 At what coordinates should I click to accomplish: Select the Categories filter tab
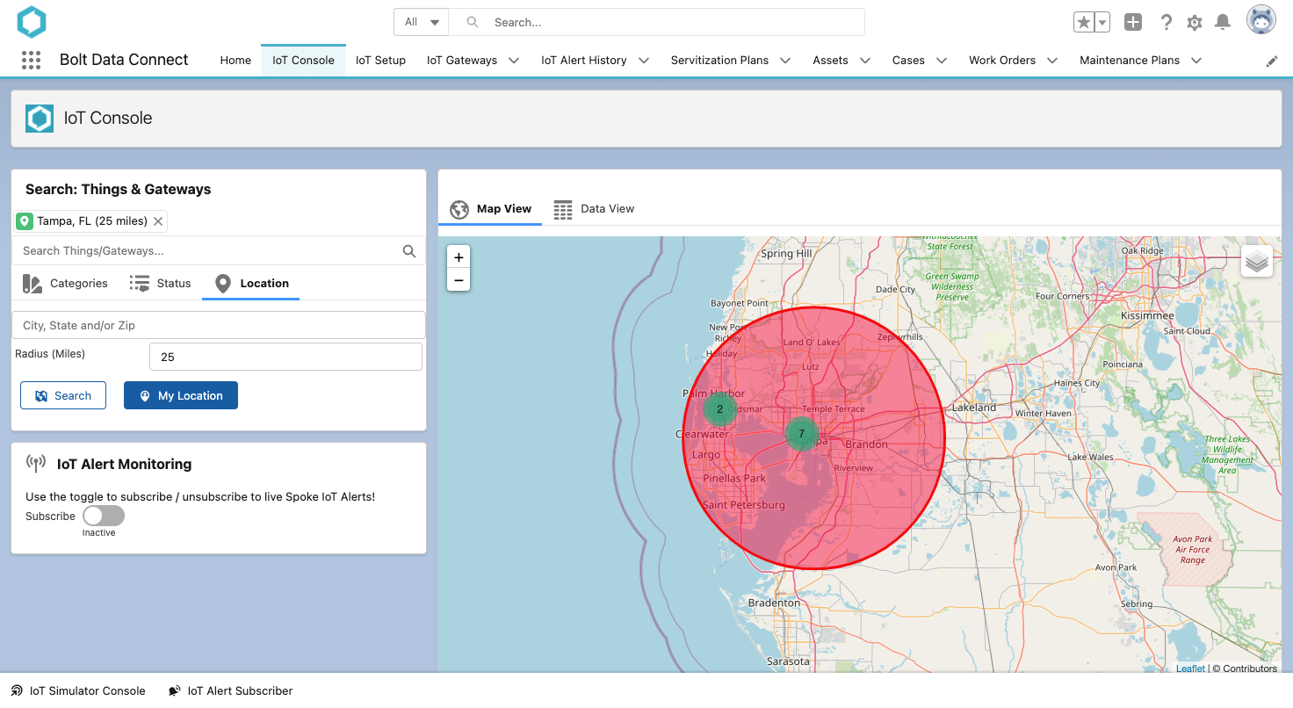65,284
